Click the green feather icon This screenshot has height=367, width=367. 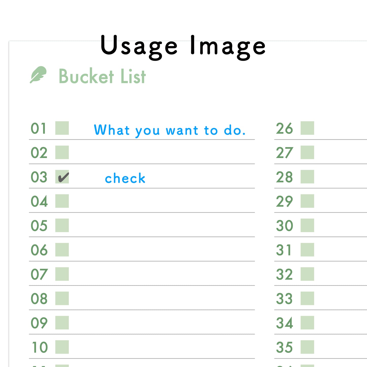click(x=38, y=75)
